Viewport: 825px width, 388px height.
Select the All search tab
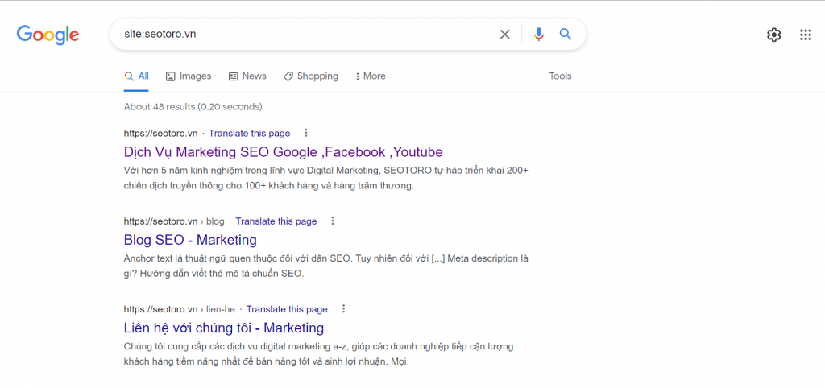click(x=137, y=76)
